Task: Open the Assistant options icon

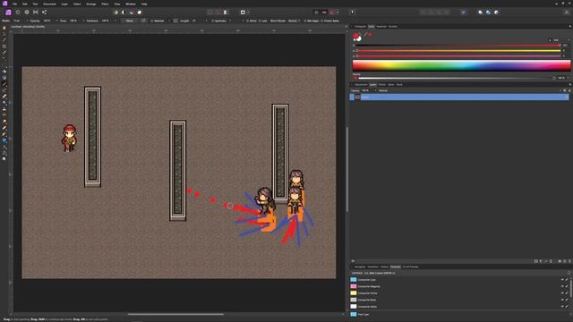Action: click(x=352, y=12)
